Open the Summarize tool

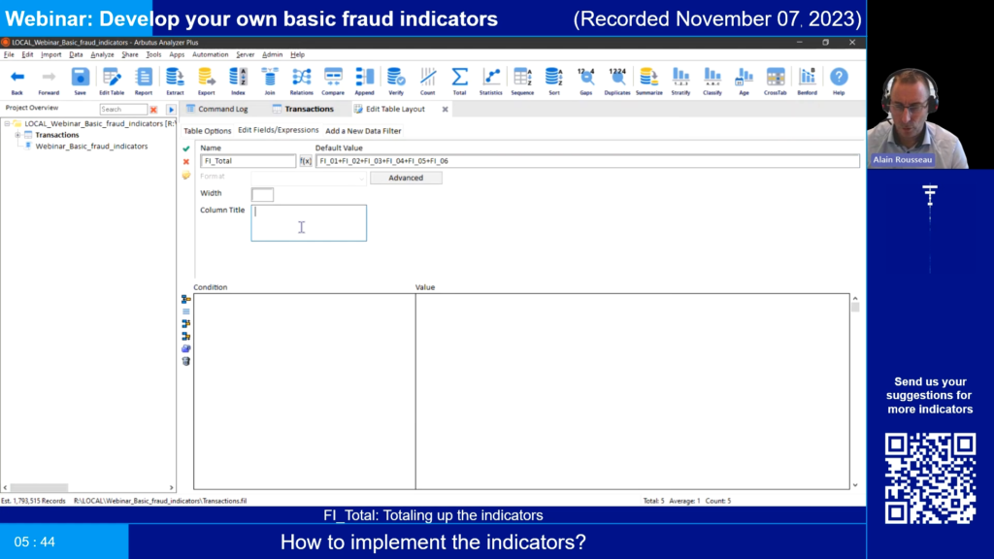pos(648,82)
